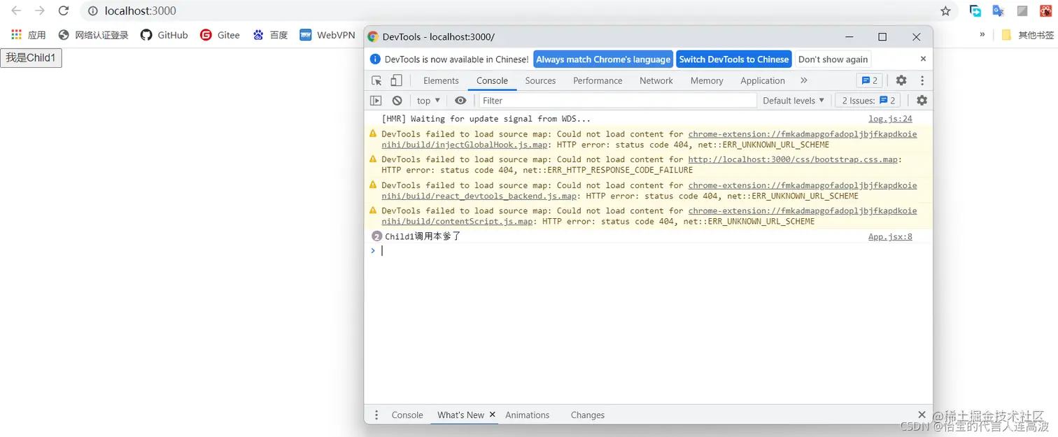The width and height of the screenshot is (1058, 437).
Task: Switch to the Elements tab
Action: [x=441, y=81]
